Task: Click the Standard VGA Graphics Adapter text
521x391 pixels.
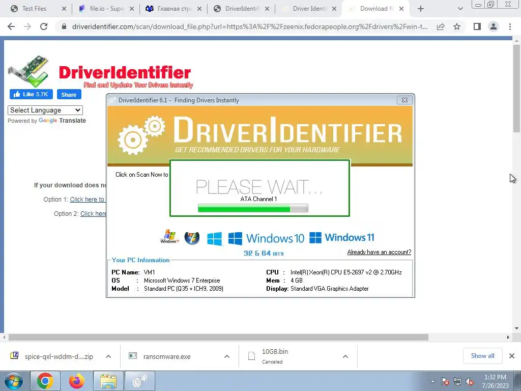Action: coord(329,289)
